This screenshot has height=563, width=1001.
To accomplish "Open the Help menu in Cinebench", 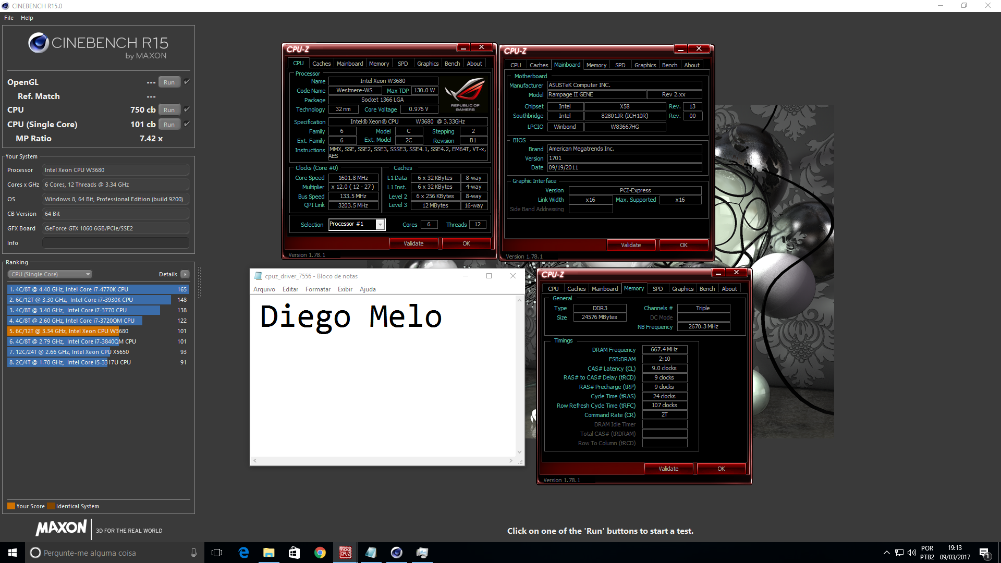I will point(27,18).
